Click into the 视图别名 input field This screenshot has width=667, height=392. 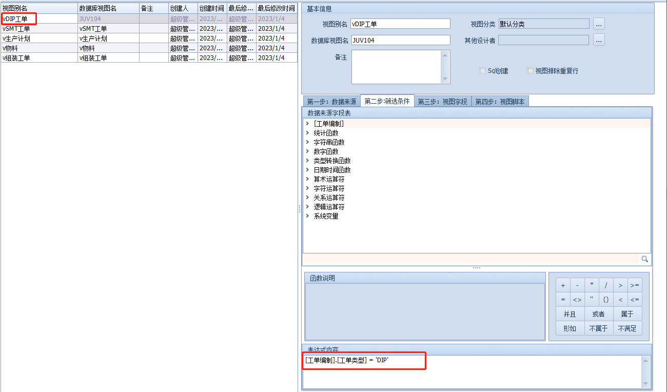[x=400, y=24]
